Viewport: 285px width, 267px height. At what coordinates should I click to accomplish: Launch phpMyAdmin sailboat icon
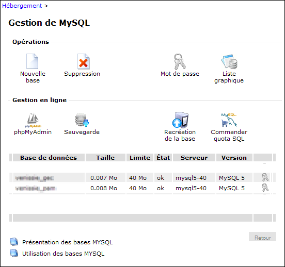33,120
